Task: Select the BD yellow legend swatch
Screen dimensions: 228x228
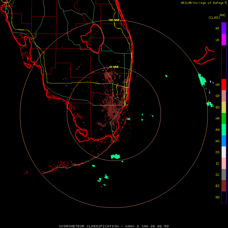Action: 224,107
